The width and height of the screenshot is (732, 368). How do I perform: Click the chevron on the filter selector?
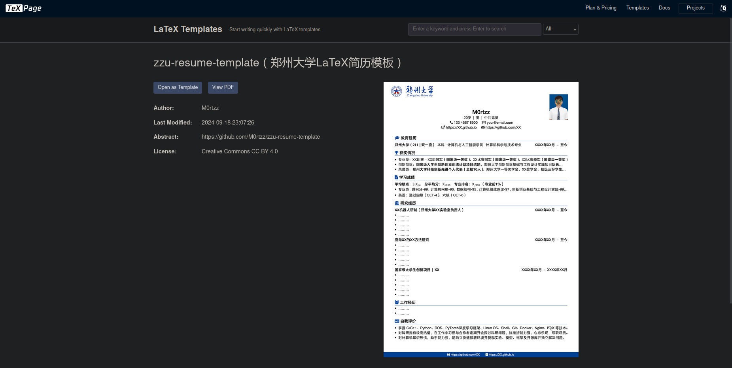(x=574, y=29)
